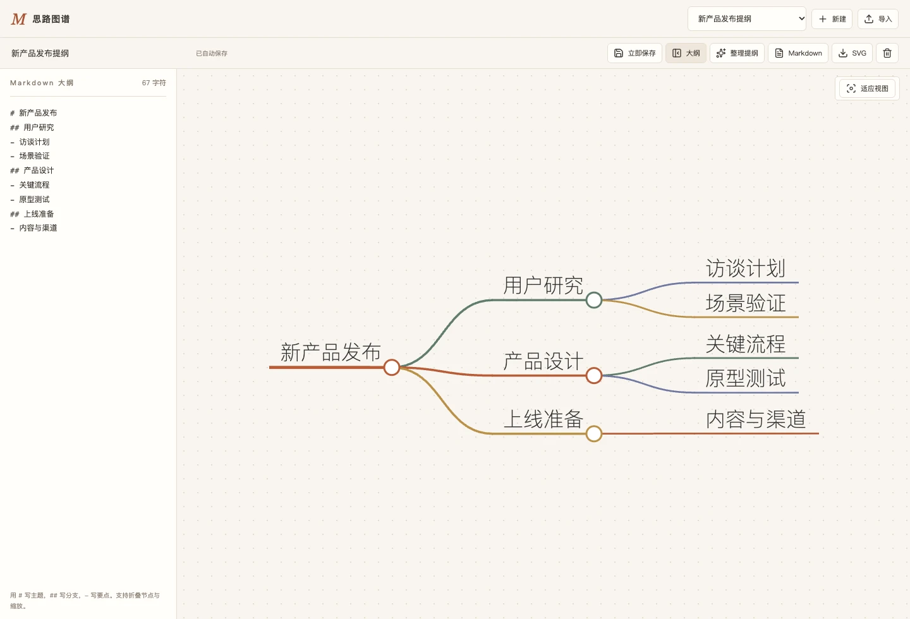The width and height of the screenshot is (910, 619).
Task: Click the 67 字符 character count
Action: click(154, 83)
